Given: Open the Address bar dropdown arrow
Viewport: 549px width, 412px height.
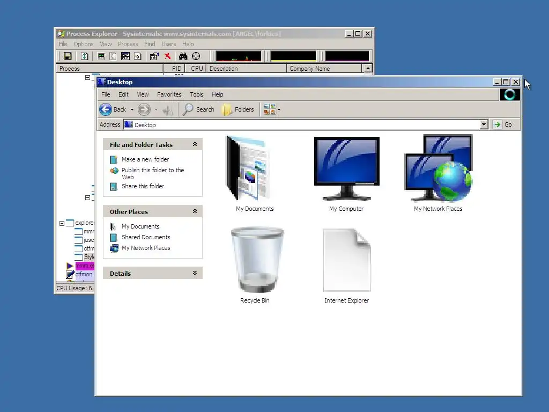Looking at the screenshot, I should 484,124.
